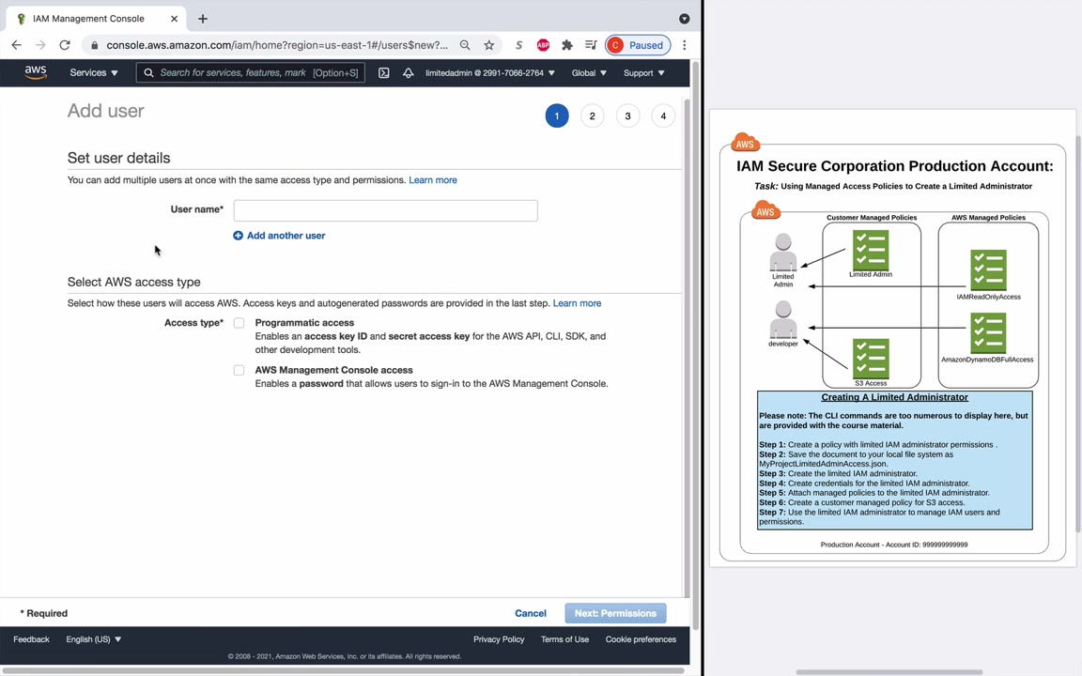Open Terms of Use link
This screenshot has width=1082, height=676.
pos(564,639)
